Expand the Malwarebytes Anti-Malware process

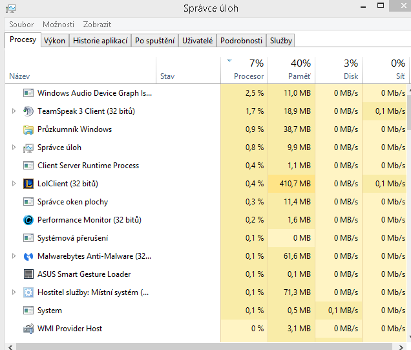click(x=14, y=256)
